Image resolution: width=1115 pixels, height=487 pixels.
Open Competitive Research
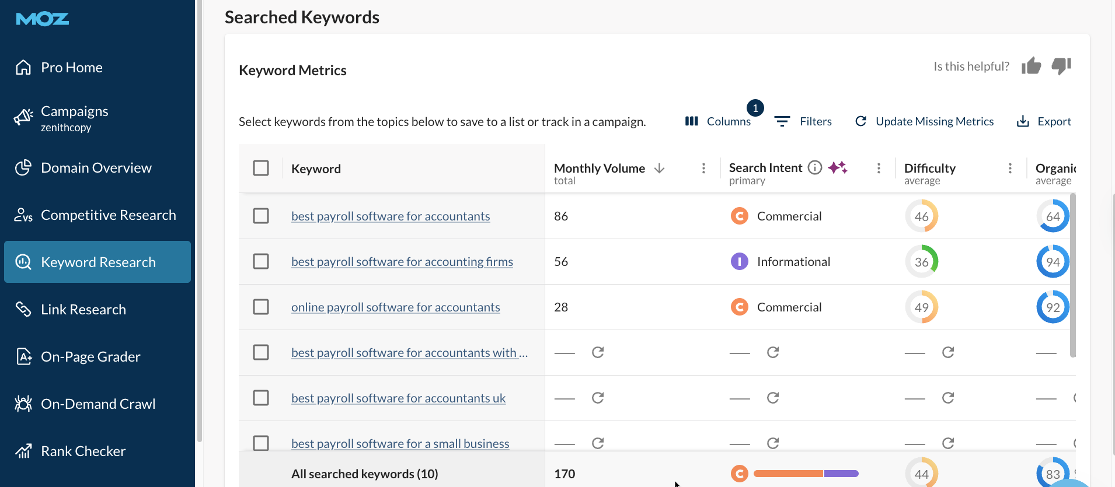[97, 215]
